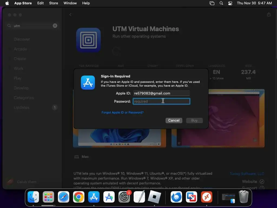Viewport: 277px width, 208px height.
Task: Click the App Store icon in dialog
Action: click(88, 83)
